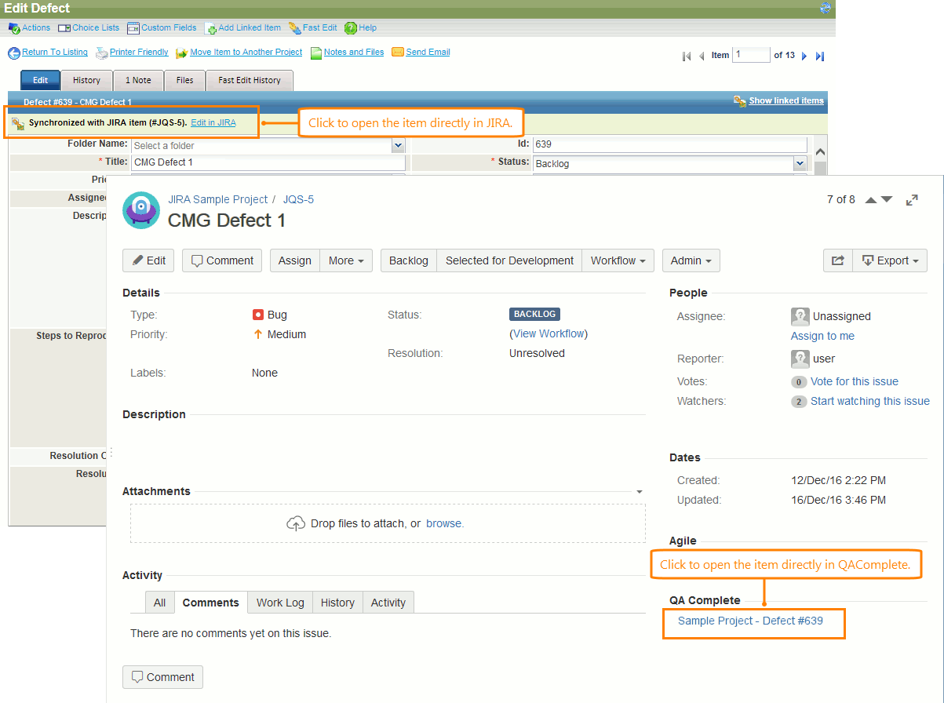
Task: Open the View Workflow link
Action: (549, 333)
